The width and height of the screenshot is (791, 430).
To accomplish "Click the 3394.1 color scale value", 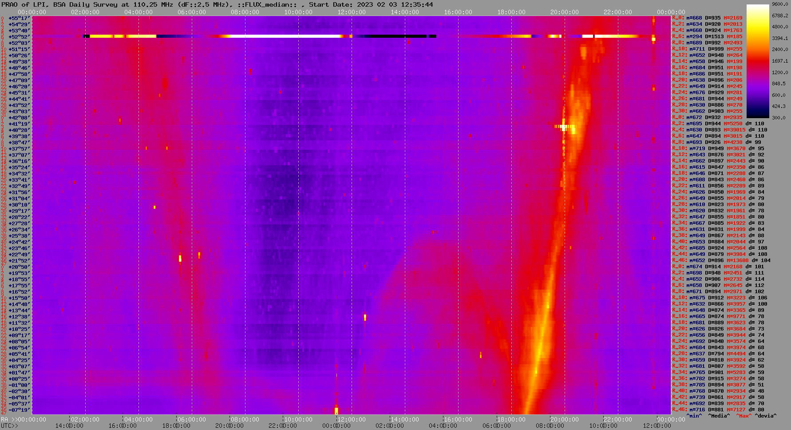I will [780, 38].
